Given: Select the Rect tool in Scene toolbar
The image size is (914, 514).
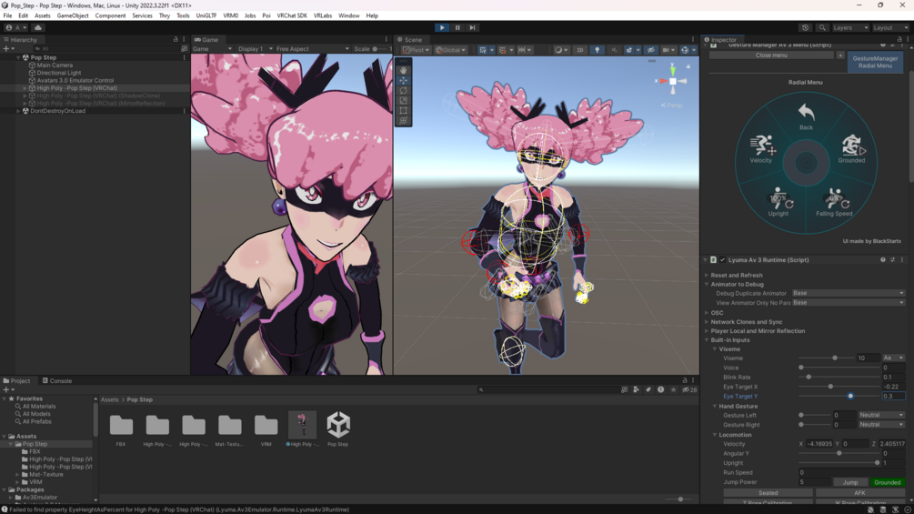Looking at the screenshot, I should [404, 110].
